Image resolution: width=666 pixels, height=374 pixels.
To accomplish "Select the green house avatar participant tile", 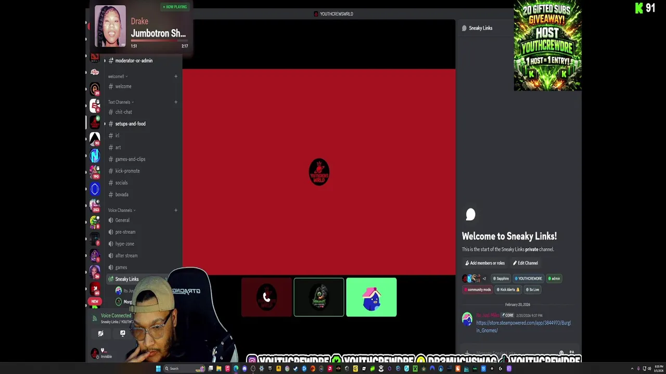I will click(x=372, y=297).
